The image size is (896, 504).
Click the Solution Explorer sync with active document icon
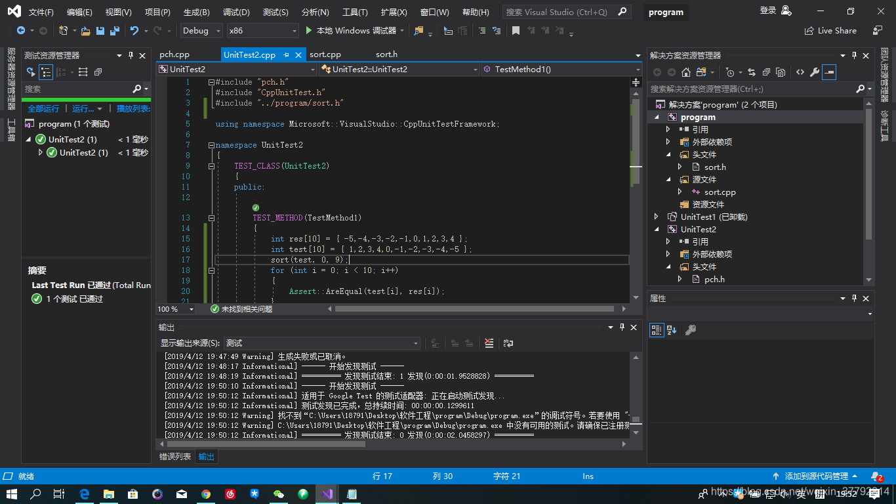[751, 72]
